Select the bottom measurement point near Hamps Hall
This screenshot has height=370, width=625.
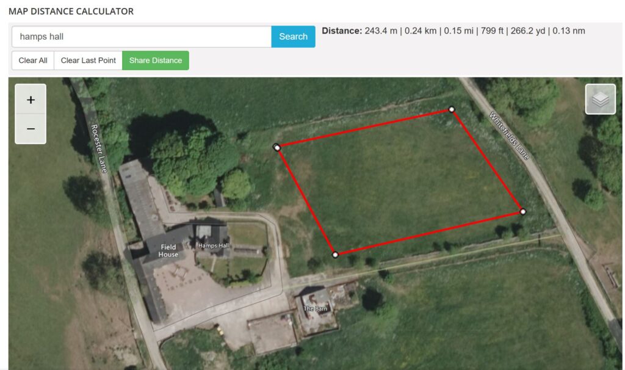coord(335,255)
